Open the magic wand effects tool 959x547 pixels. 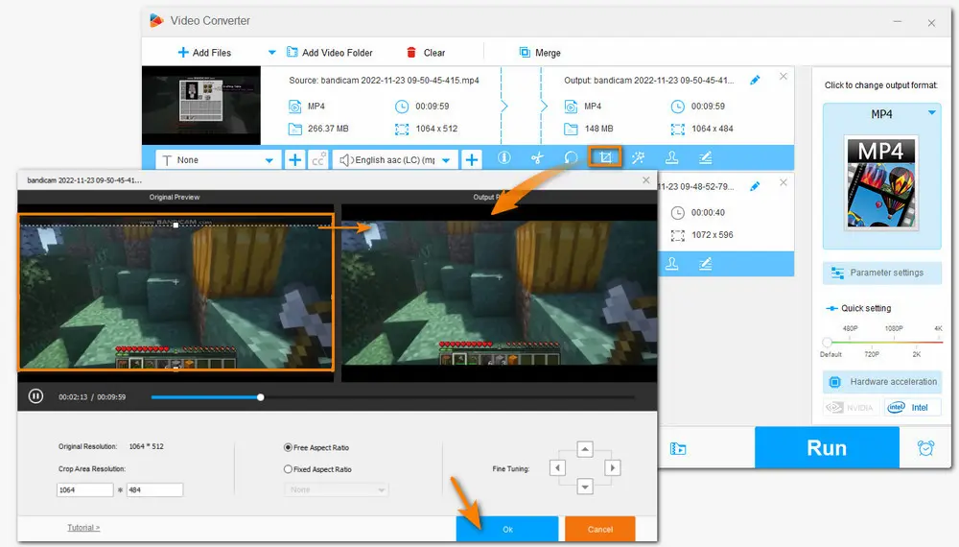[638, 157]
